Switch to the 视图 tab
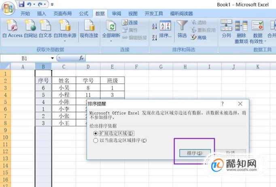Screen dimensions: 276x187 pos(133,14)
